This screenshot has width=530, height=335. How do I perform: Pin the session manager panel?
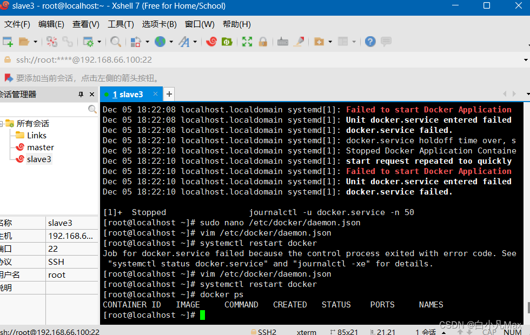pos(81,95)
